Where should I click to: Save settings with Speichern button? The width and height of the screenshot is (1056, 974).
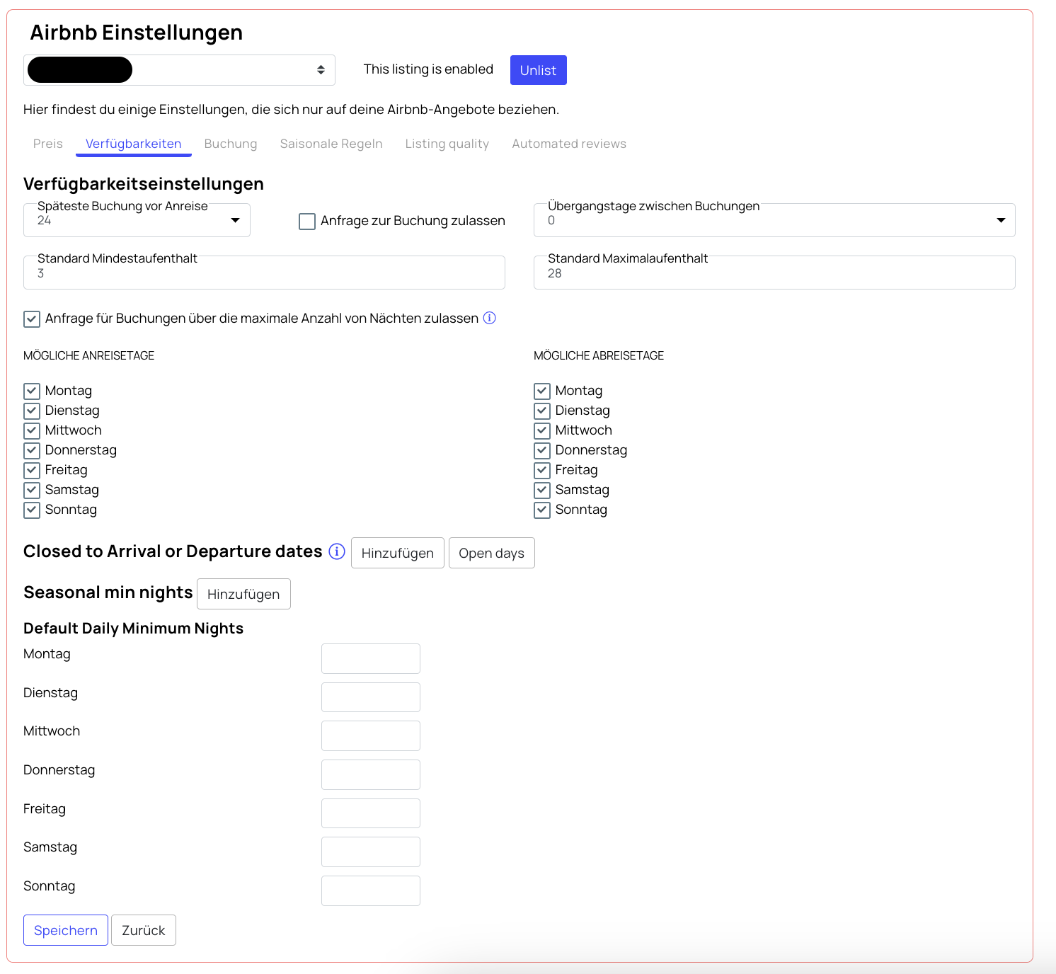[66, 930]
